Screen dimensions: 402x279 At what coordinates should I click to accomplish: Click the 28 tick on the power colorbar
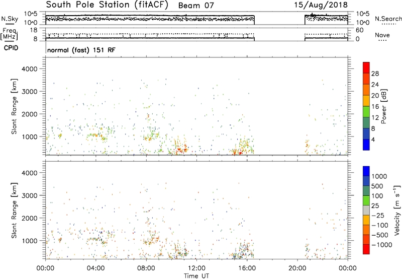click(x=375, y=74)
